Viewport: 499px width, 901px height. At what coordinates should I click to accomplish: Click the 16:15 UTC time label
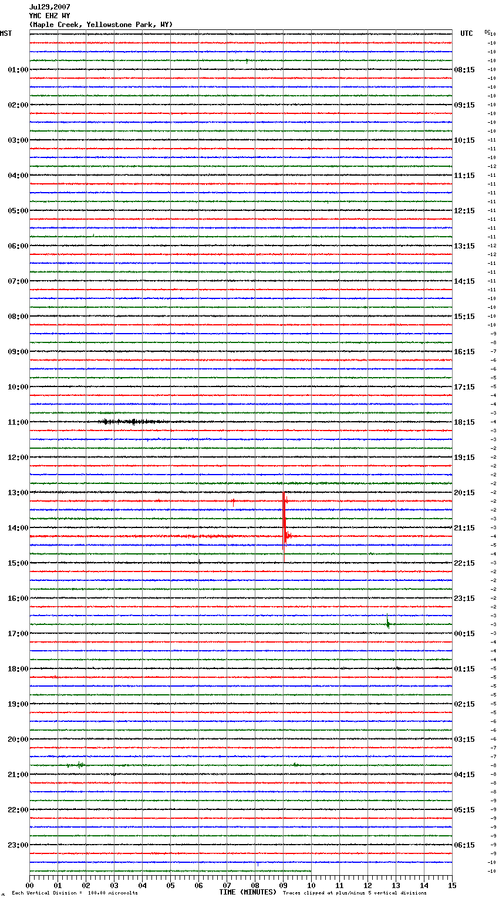click(x=464, y=352)
